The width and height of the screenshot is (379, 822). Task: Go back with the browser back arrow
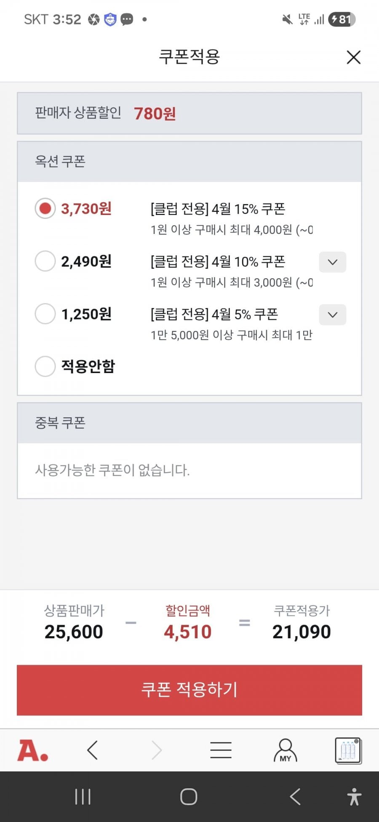[x=93, y=750]
